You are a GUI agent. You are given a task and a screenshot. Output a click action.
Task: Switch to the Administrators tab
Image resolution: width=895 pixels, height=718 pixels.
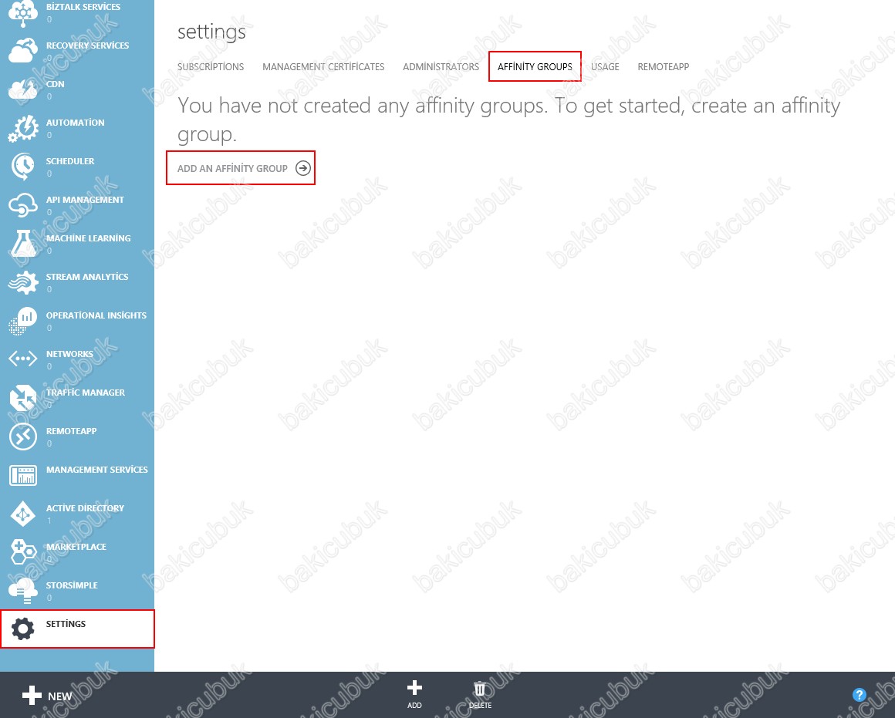pos(441,67)
